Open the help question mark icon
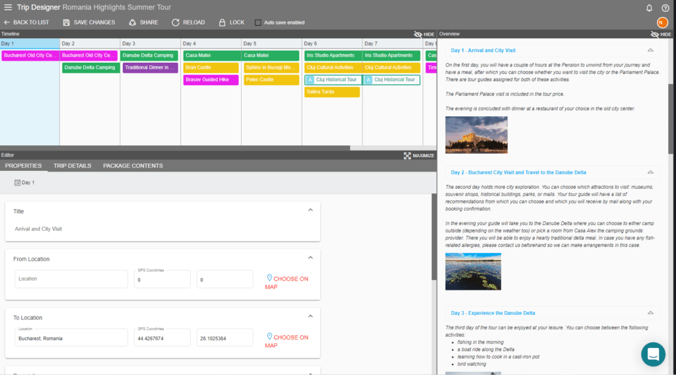676x375 pixels. 665,8
